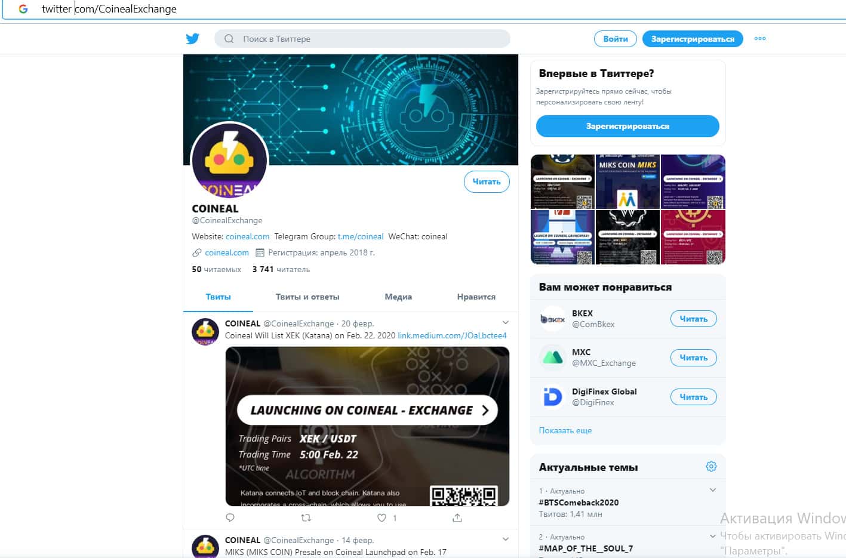
Task: Click the Twitter search input field
Action: click(x=362, y=39)
